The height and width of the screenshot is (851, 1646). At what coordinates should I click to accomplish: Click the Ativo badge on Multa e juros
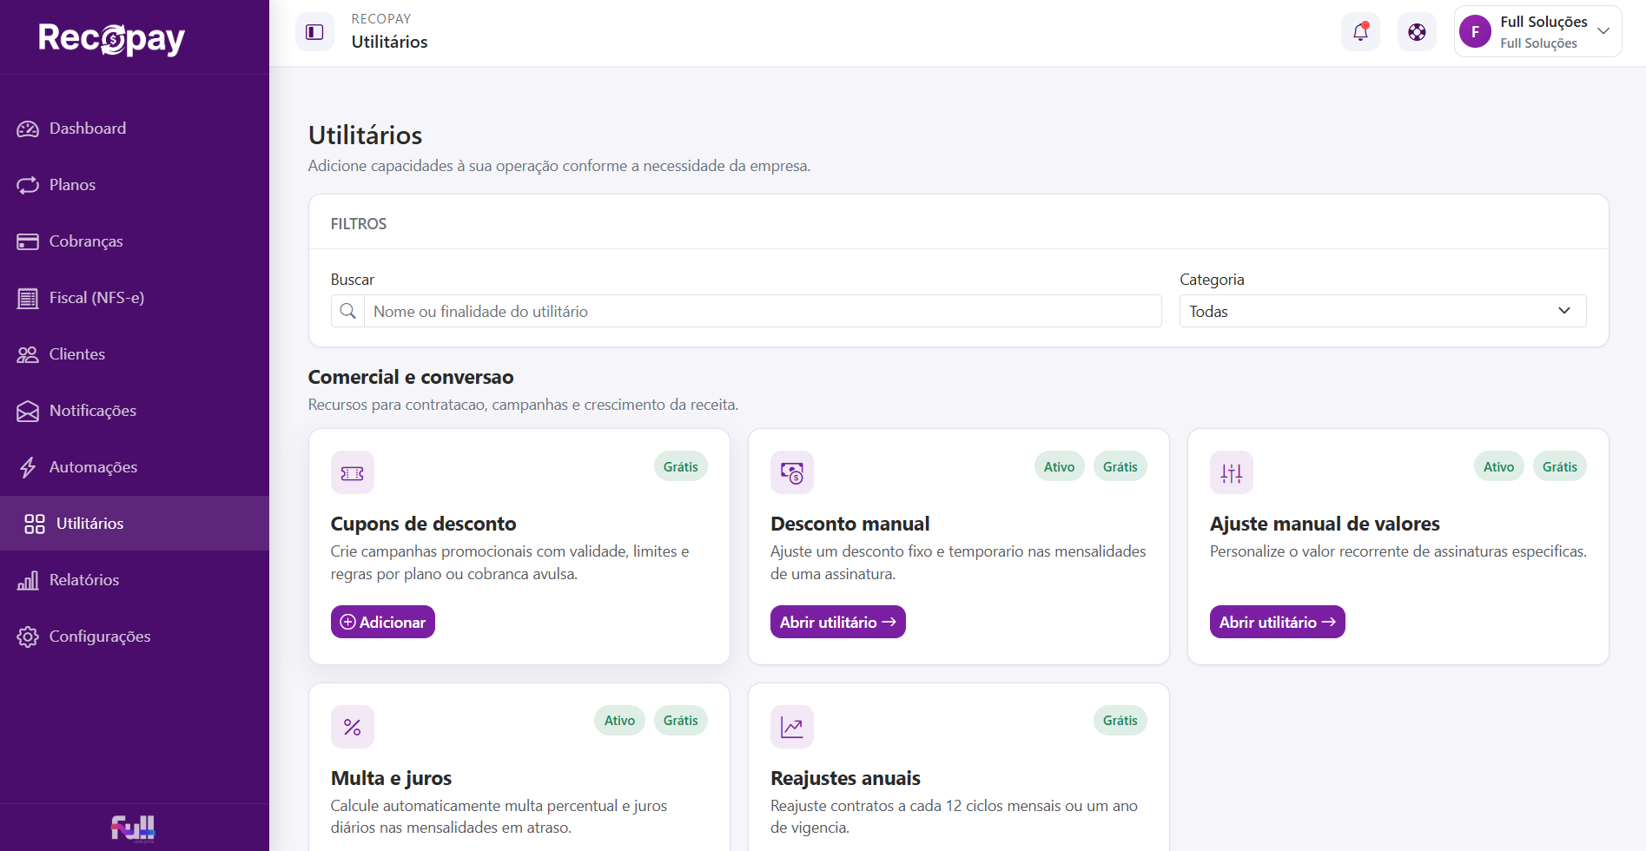click(620, 721)
